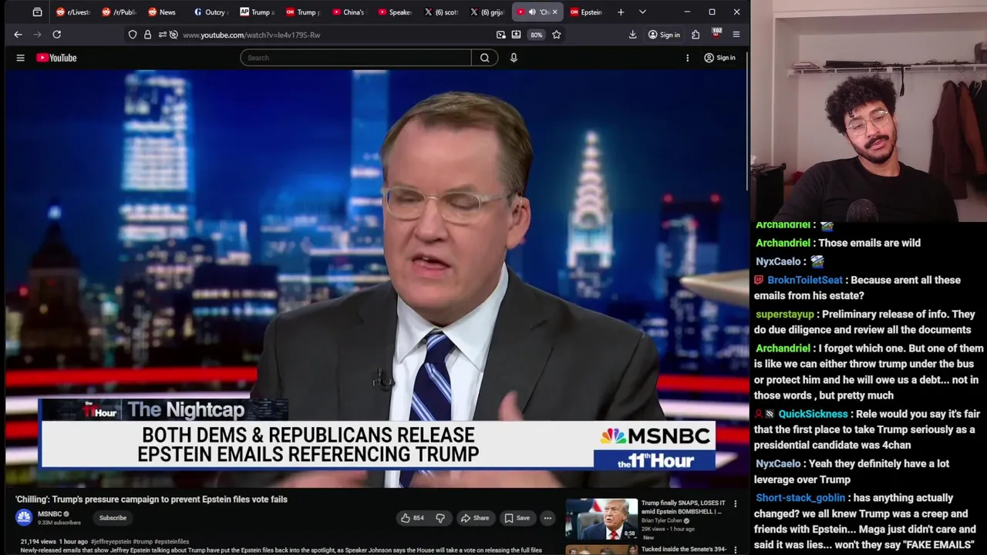This screenshot has height=555, width=987.
Task: Click BroknToiletSeat username in chat
Action: coord(805,281)
